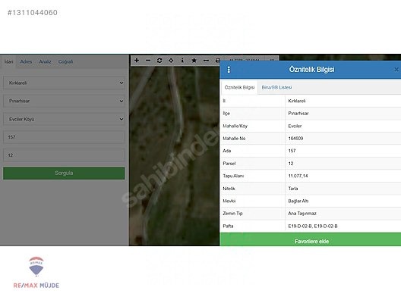Open the Coğrafi tab
The image size is (401, 300).
[65, 61]
